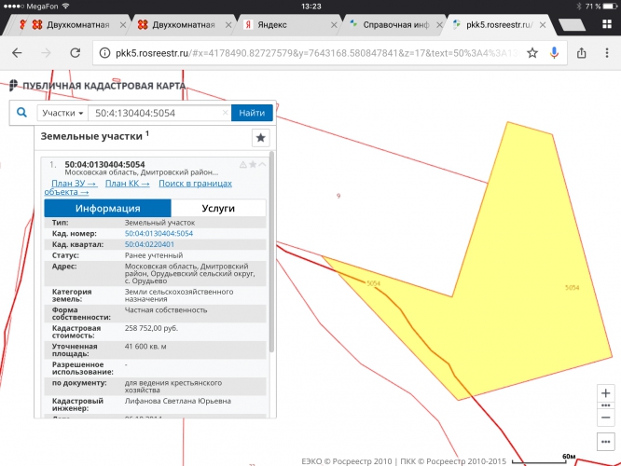Zoom out map with minus button

(605, 418)
